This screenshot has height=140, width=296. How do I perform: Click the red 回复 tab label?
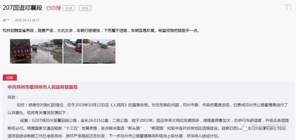(10, 78)
